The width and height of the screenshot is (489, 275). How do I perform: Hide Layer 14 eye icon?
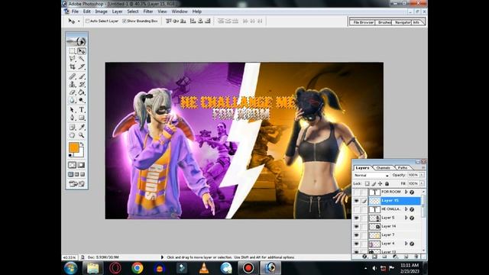[357, 226]
